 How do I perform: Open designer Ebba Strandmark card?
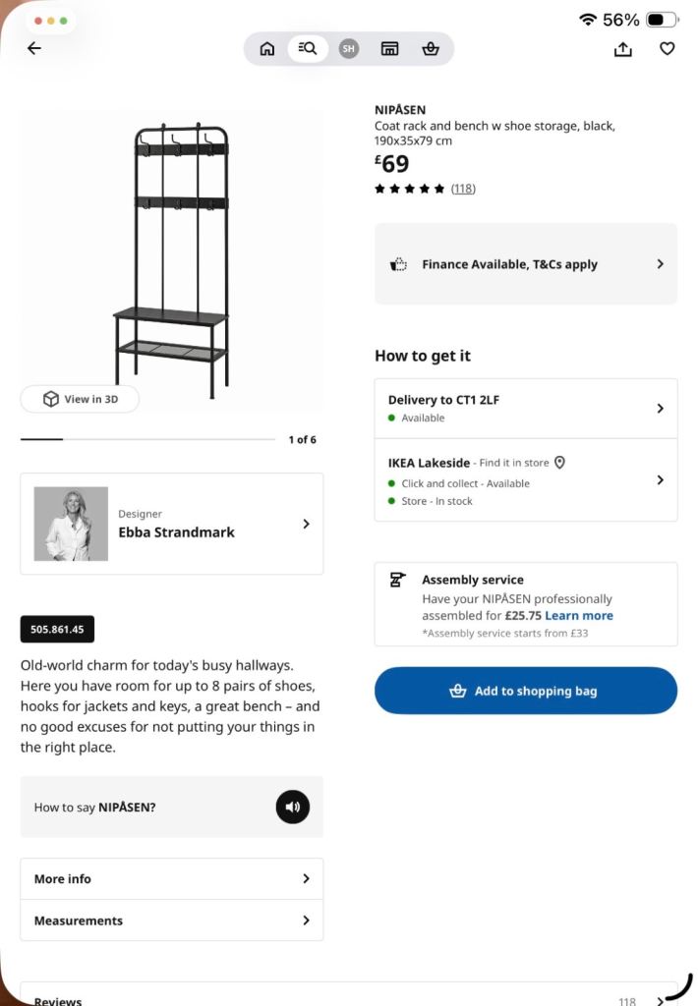coord(171,525)
